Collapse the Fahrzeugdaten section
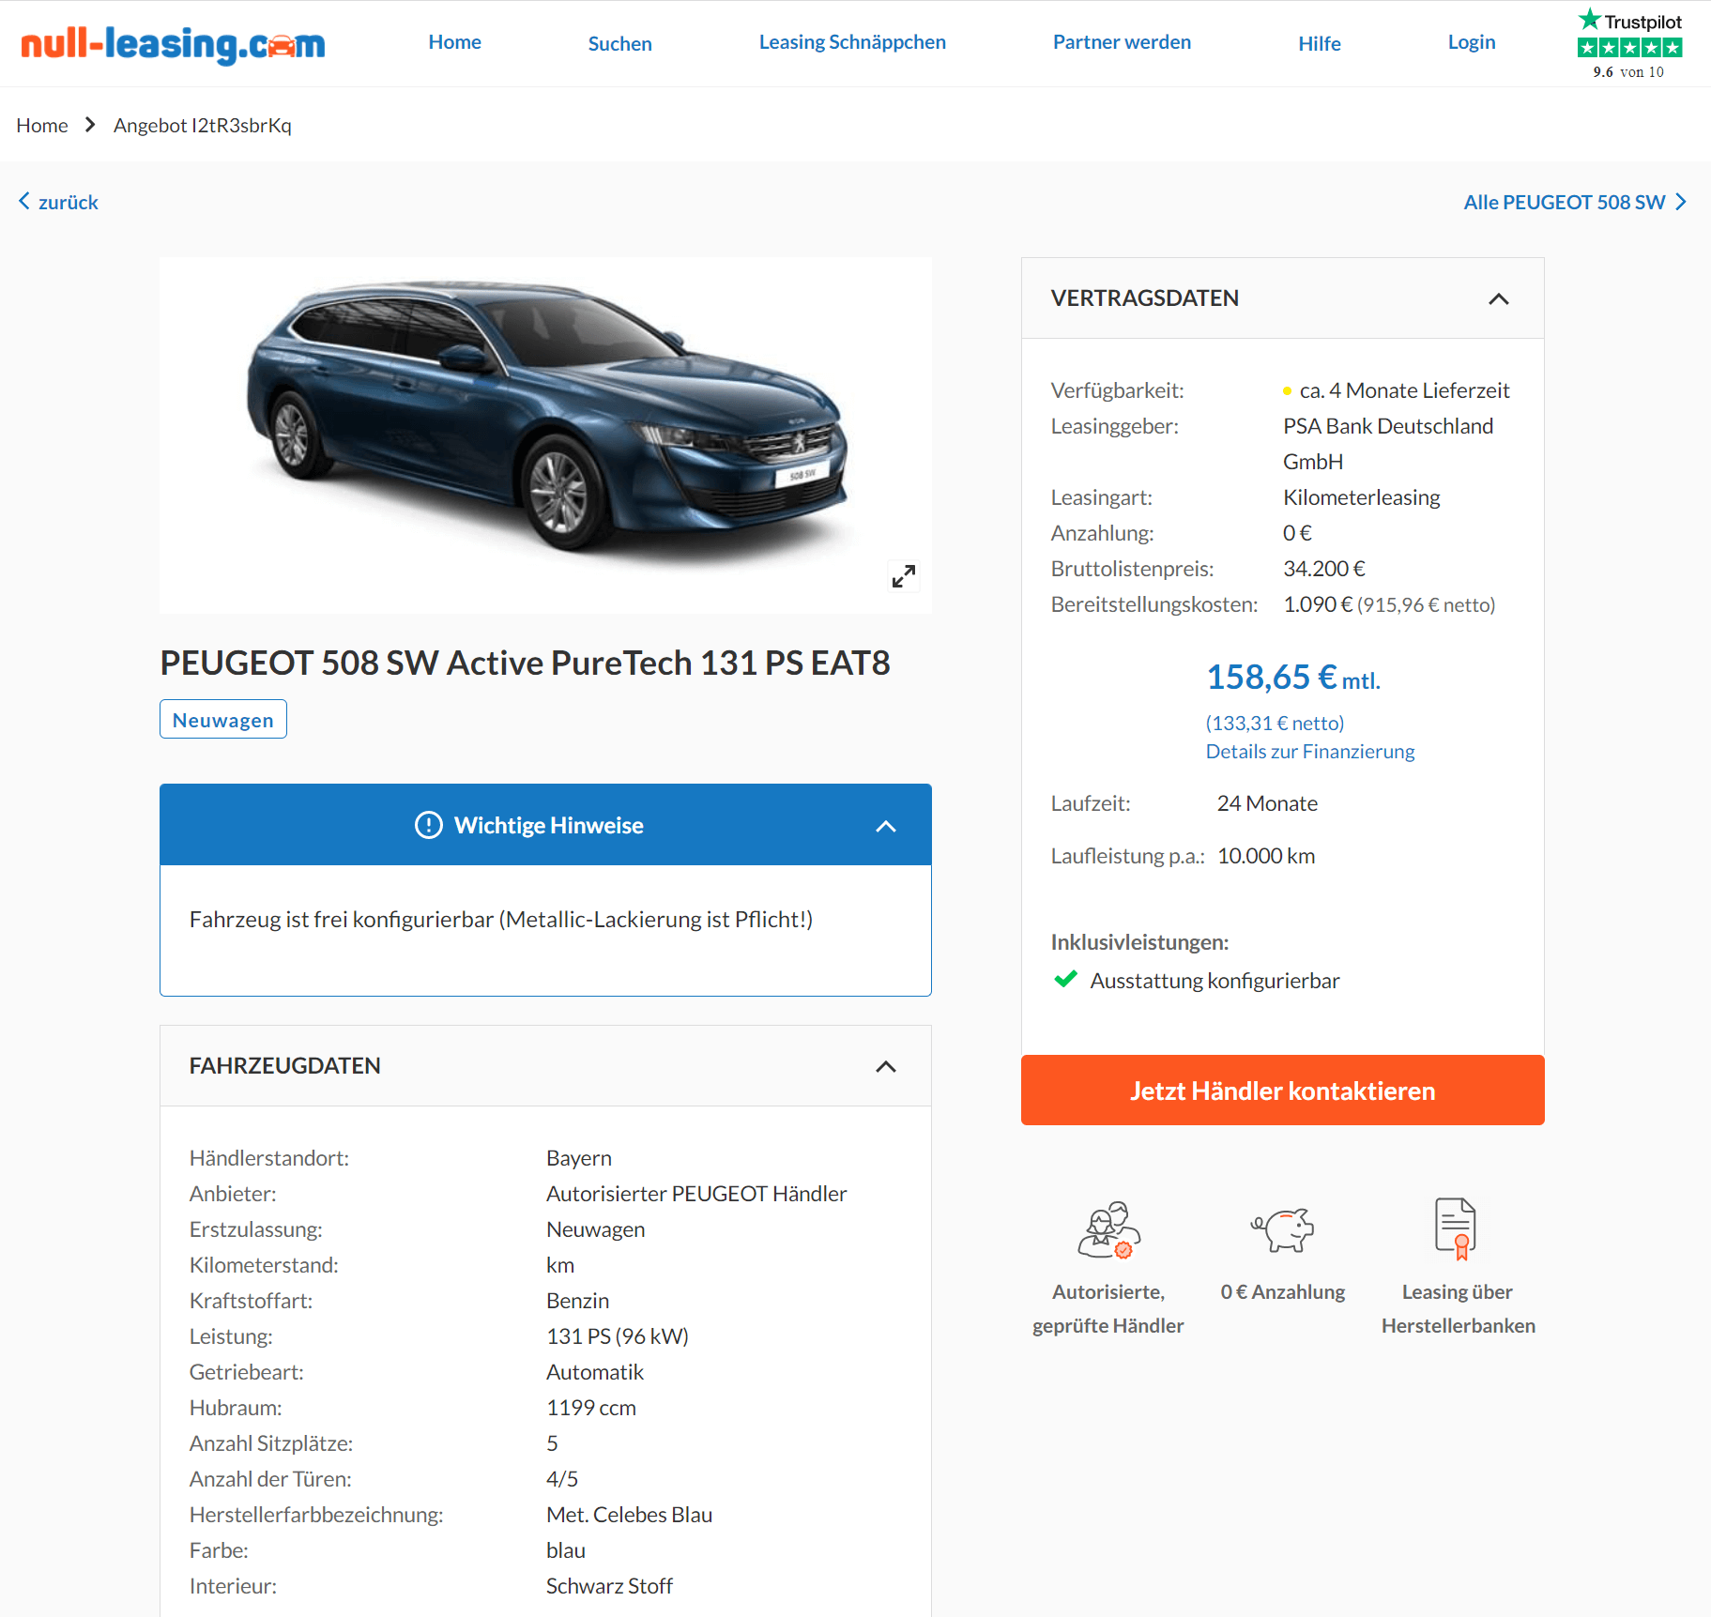Image resolution: width=1711 pixels, height=1617 pixels. tap(886, 1066)
